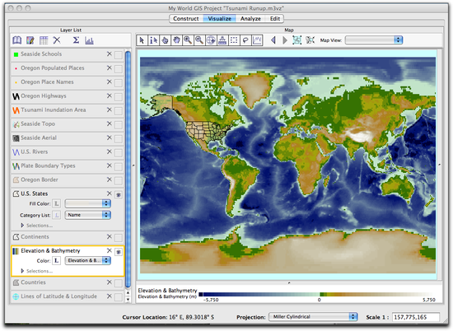Click the Scale value input field
This screenshot has width=453, height=331.
point(415,317)
